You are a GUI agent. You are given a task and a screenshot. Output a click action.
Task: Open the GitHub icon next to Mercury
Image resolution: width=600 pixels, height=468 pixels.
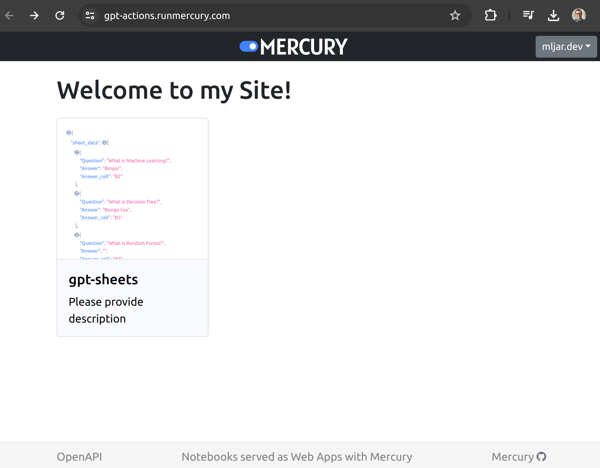tap(541, 456)
